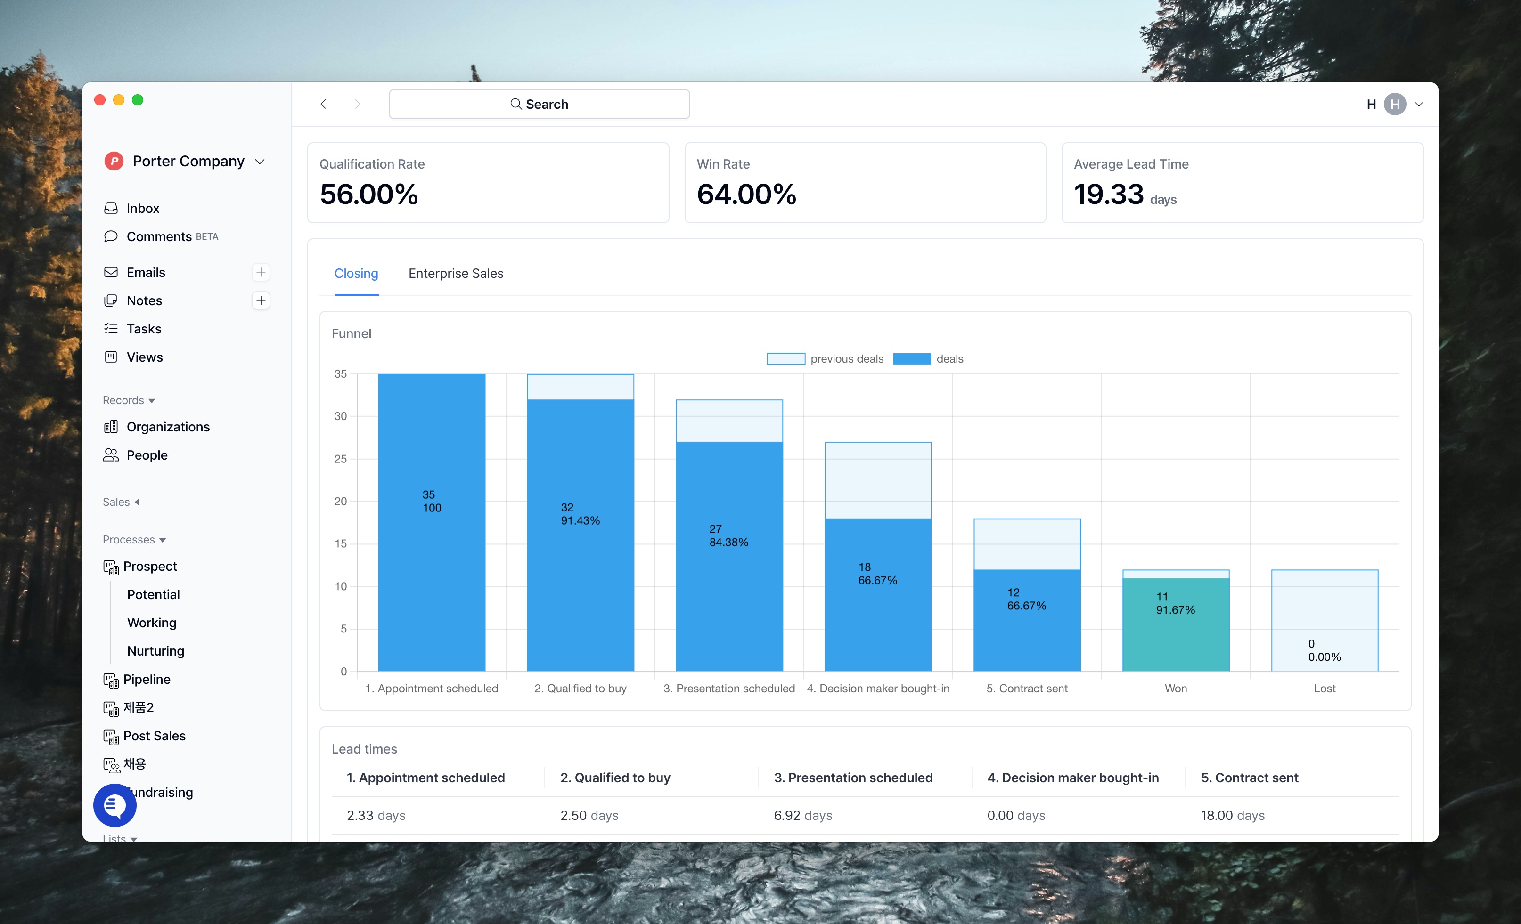Expand the Porter Company workspace dropdown
The width and height of the screenshot is (1521, 924).
tap(260, 162)
